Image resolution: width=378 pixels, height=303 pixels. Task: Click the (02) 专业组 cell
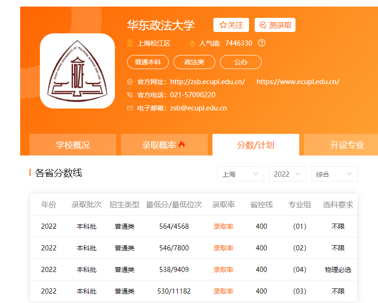click(x=300, y=248)
